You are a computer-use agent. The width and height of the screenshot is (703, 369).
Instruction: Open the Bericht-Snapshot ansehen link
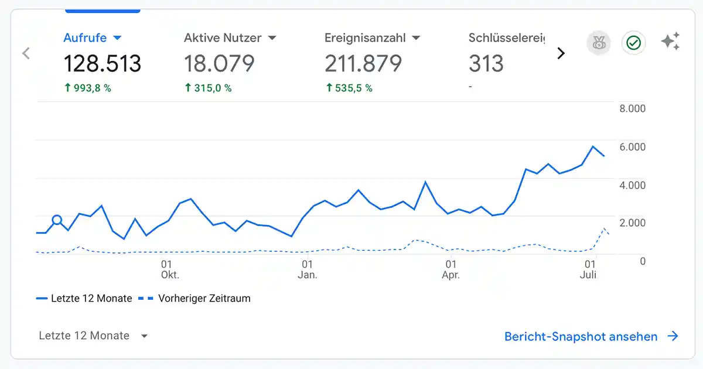(581, 336)
